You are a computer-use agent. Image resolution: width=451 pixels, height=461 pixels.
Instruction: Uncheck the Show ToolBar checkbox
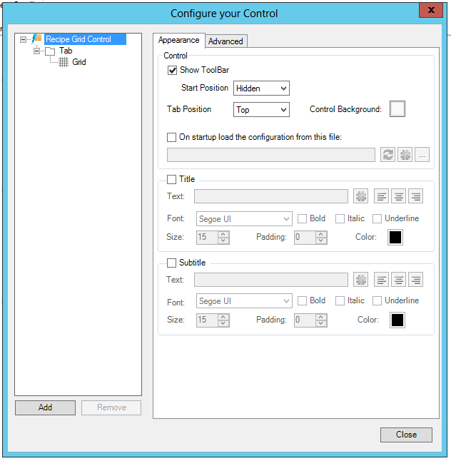(x=172, y=70)
